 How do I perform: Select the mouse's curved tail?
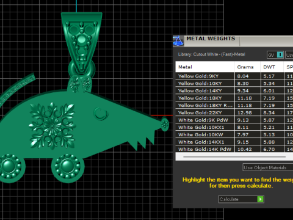click(x=17, y=89)
